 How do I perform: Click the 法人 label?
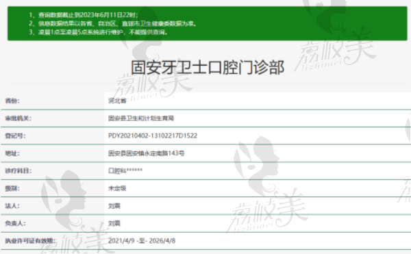pyautogui.click(x=12, y=206)
